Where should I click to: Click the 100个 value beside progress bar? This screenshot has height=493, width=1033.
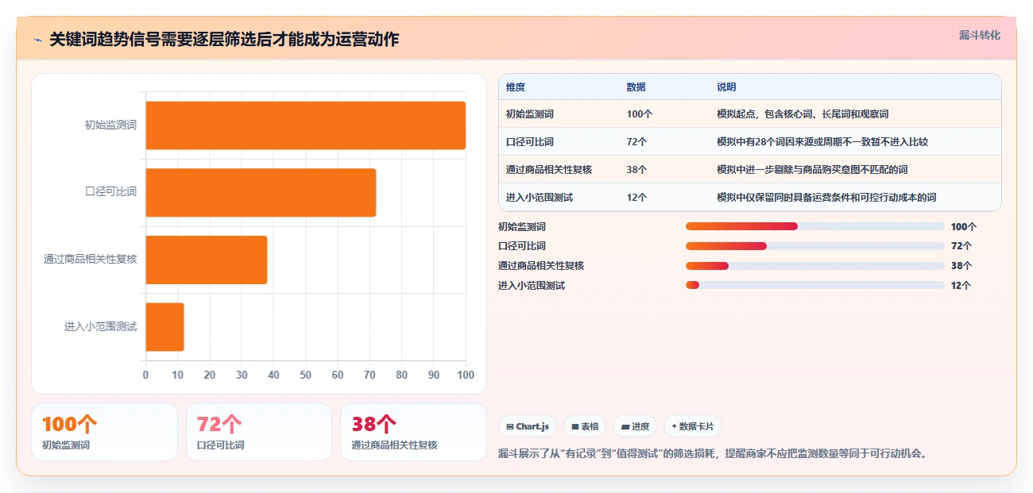click(x=964, y=226)
